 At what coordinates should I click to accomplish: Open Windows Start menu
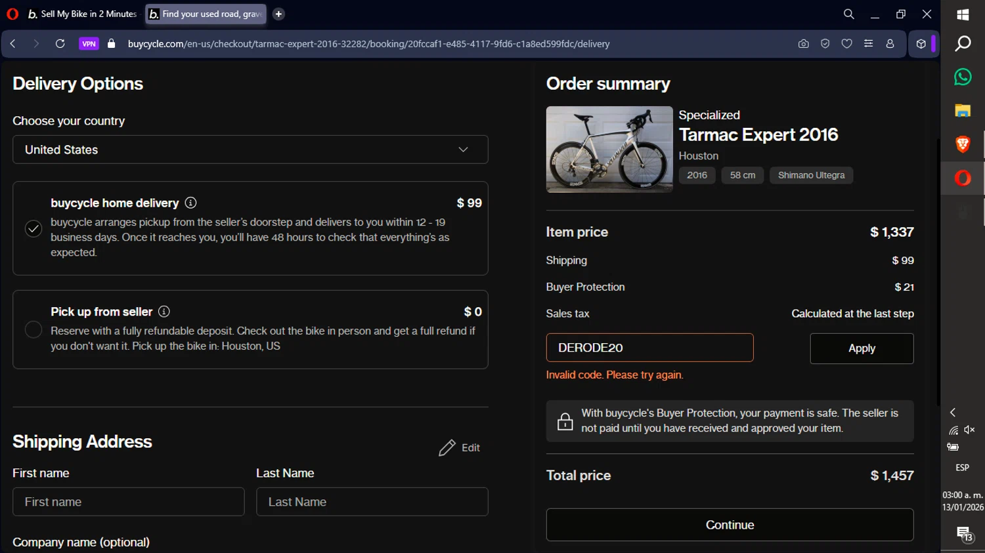[x=963, y=14]
